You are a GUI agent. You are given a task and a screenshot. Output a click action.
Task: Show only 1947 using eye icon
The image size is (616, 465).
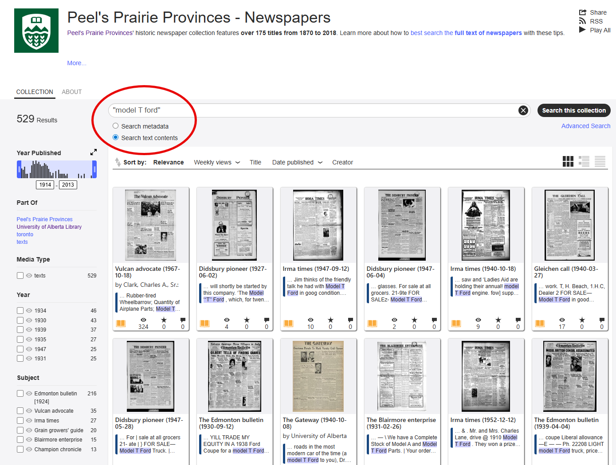29,349
